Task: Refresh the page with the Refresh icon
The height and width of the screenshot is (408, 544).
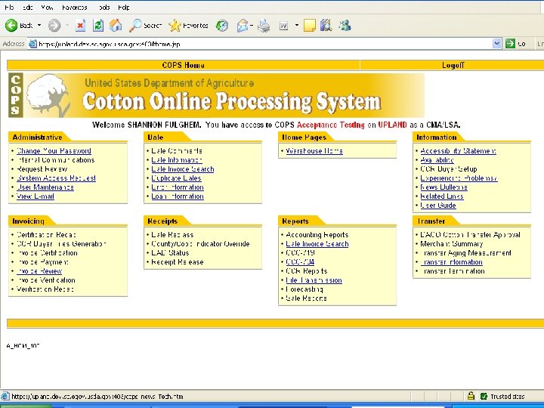Action: [x=98, y=25]
